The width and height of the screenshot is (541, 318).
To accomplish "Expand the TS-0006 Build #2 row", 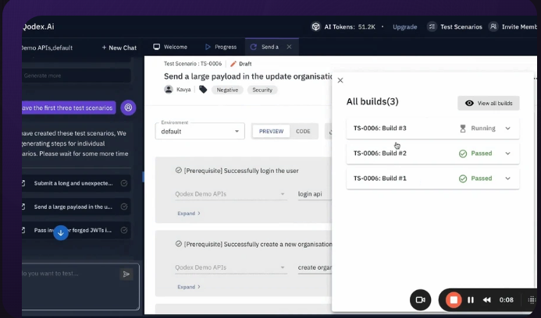I will pyautogui.click(x=507, y=154).
